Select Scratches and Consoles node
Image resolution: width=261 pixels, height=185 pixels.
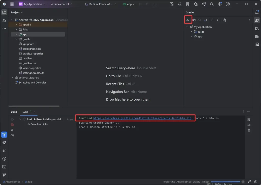pyautogui.click(x=31, y=83)
